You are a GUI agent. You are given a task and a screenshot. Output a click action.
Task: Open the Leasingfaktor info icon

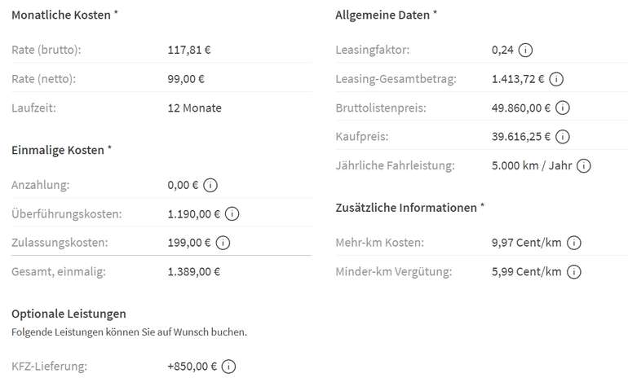tap(525, 50)
